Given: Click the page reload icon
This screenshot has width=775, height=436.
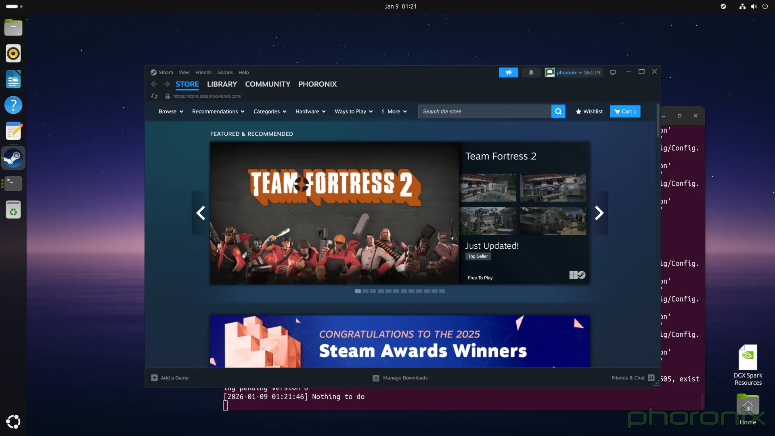Looking at the screenshot, I should tap(154, 96).
